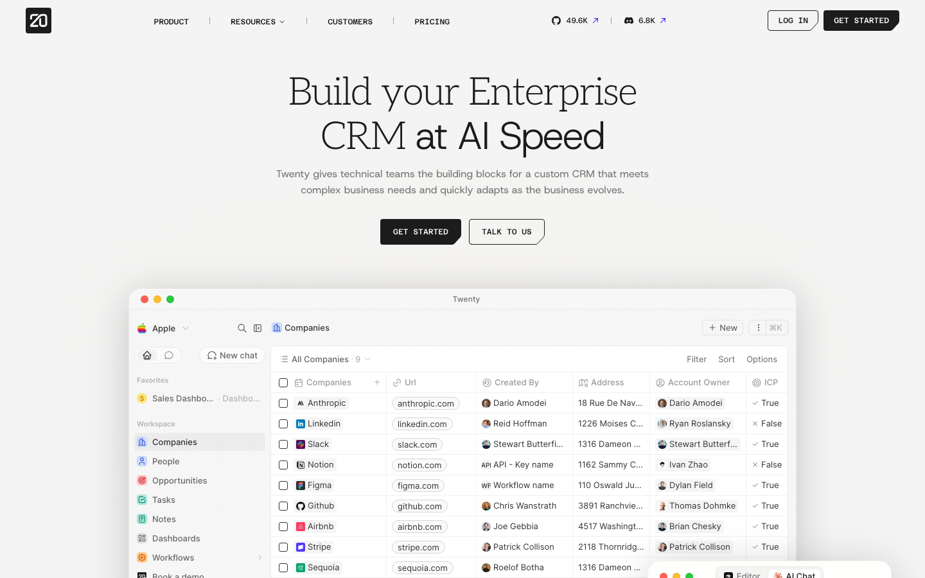Open the GitHub 49.6K stars link
925x578 pixels.
pyautogui.click(x=575, y=21)
